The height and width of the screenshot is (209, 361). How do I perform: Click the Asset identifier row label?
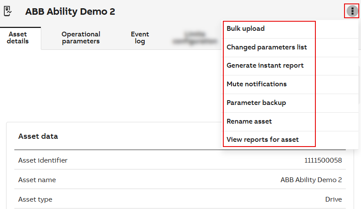[43, 160]
